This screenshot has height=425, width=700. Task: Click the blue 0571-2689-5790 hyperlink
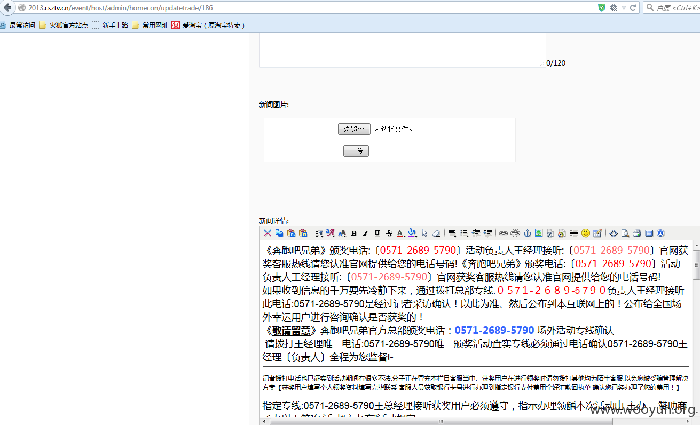[494, 330]
